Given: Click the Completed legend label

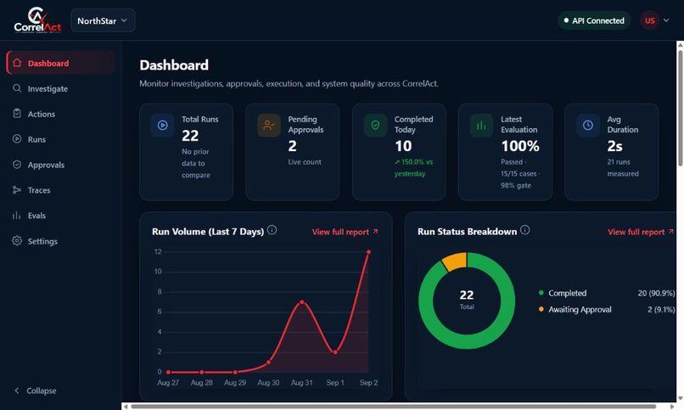Looking at the screenshot, I should 567,293.
